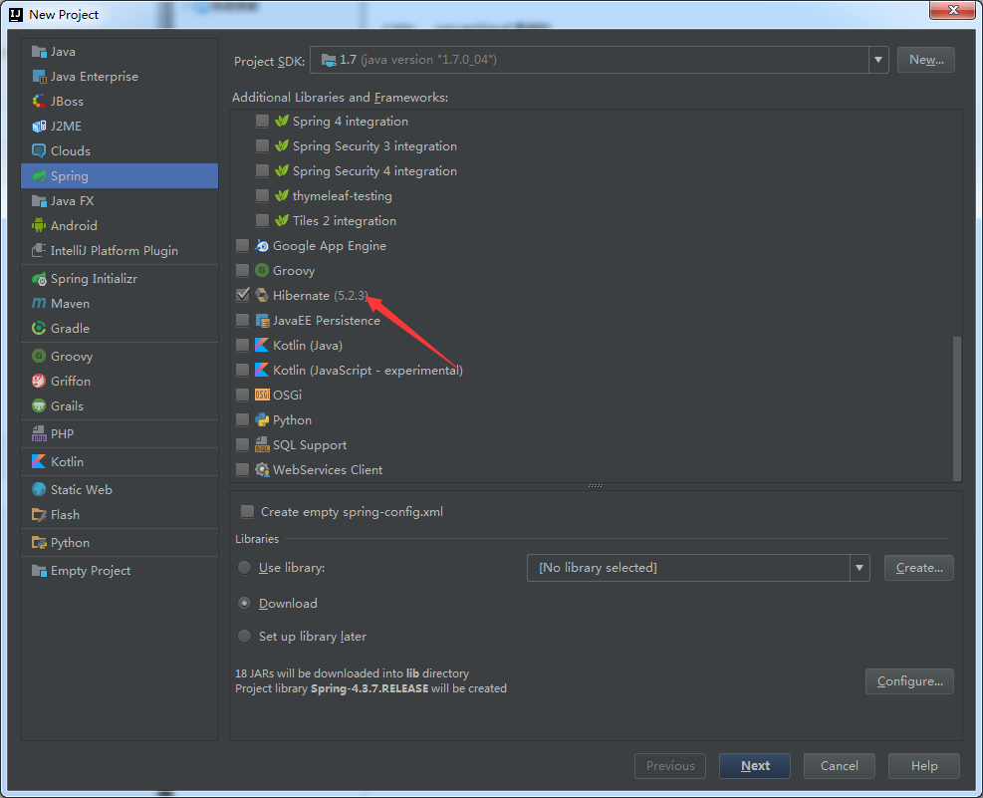Click the splitter handle below frameworks list
The height and width of the screenshot is (798, 983).
click(596, 486)
